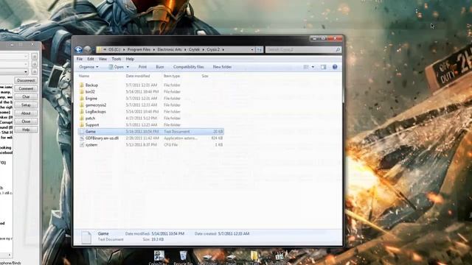Create a New folder from toolbar
Viewport: 472px width, 265px height.
222,67
